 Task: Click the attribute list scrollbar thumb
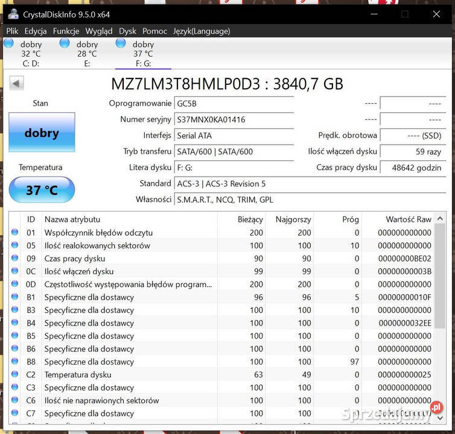click(440, 276)
